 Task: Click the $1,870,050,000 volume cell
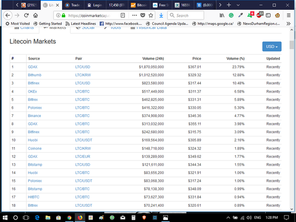151,67
